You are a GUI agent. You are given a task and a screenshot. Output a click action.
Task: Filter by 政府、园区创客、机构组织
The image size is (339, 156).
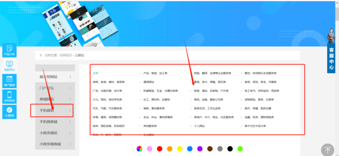[x=109, y=126]
